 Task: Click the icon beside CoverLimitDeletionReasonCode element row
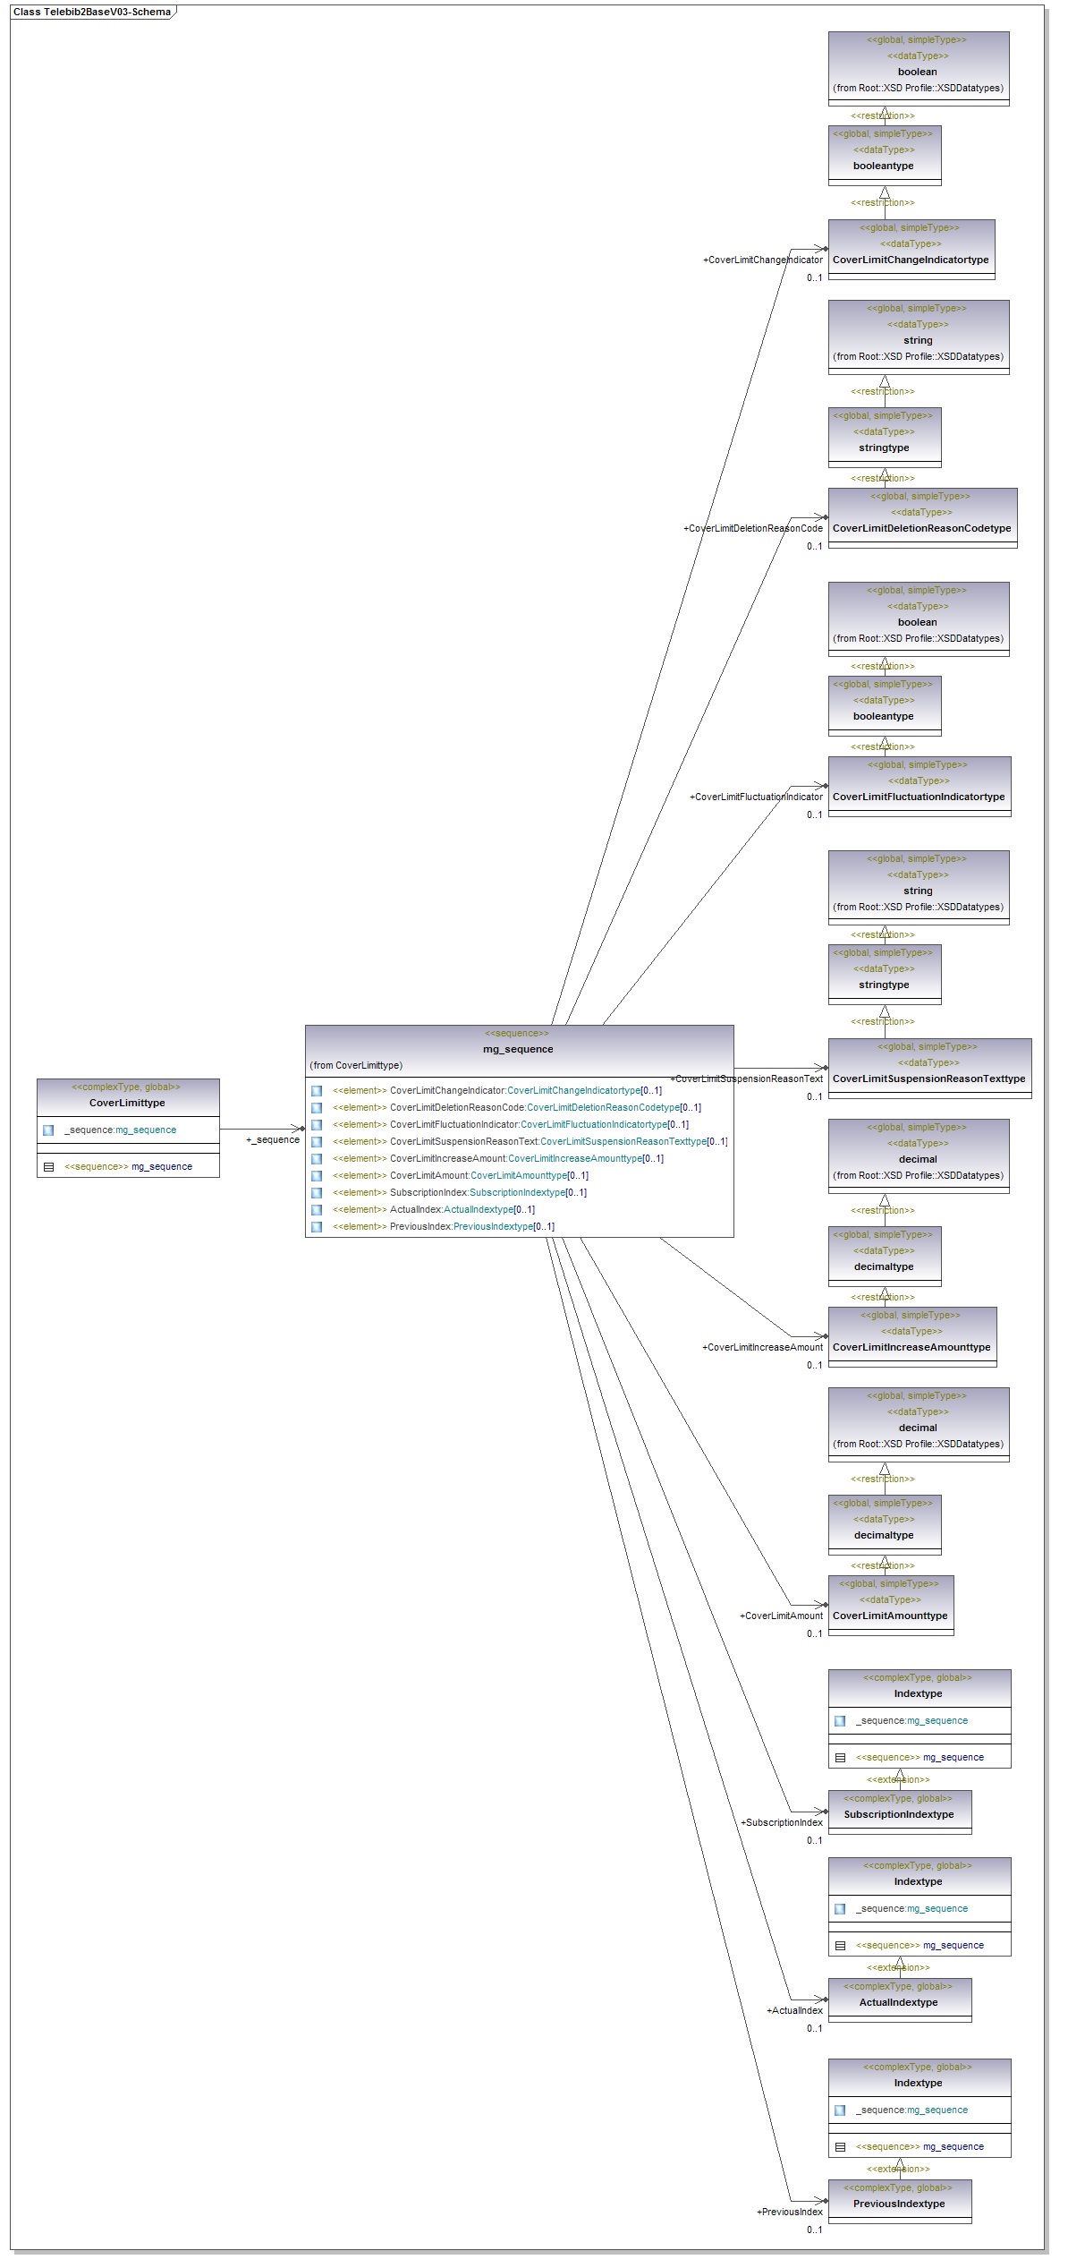click(x=317, y=1108)
